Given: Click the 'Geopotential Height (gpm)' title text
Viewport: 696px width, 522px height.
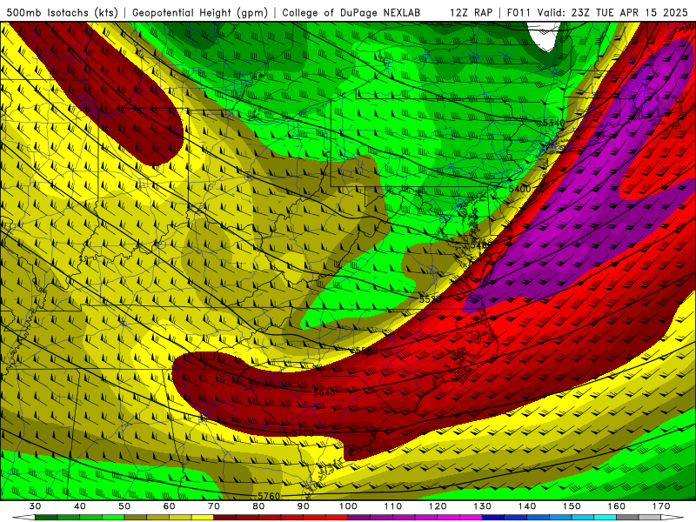Looking at the screenshot, I should click(200, 12).
